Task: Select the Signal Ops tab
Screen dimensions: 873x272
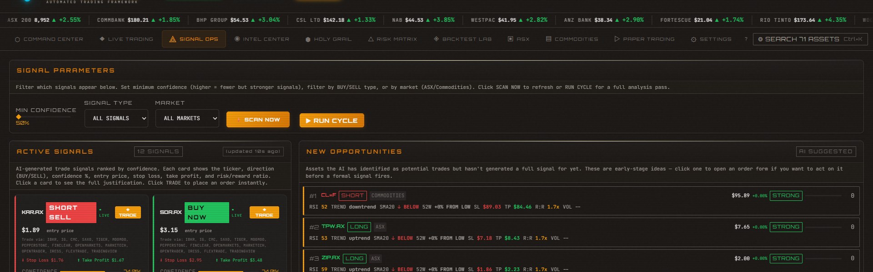Action: [194, 39]
